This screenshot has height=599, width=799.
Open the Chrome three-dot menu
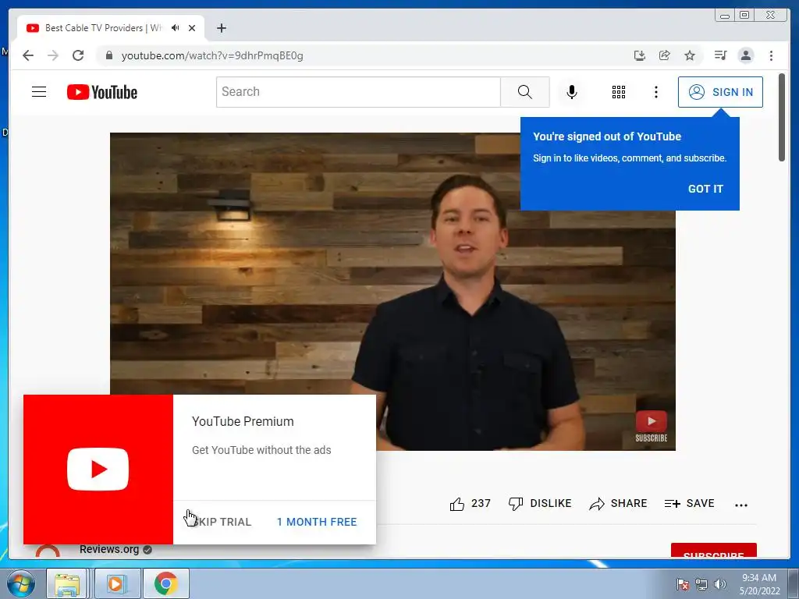click(x=771, y=55)
